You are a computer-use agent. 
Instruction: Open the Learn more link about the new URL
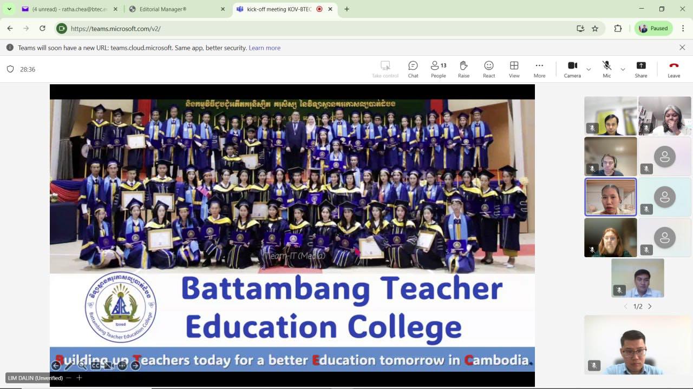[264, 48]
